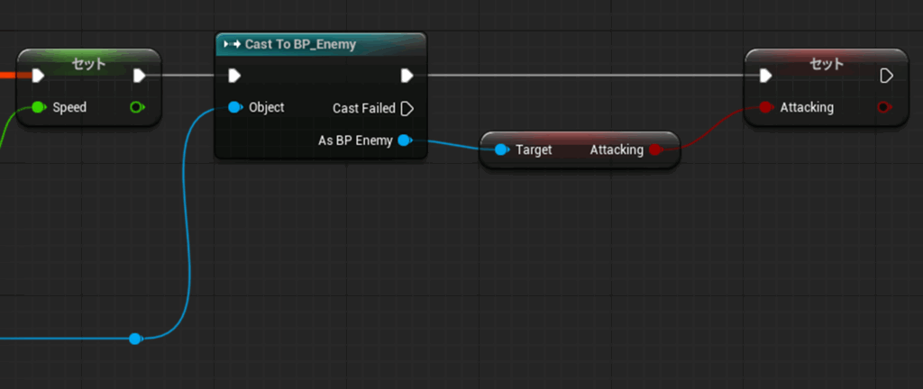Select the green Speed input pin
This screenshot has height=389, width=923.
[x=38, y=107]
